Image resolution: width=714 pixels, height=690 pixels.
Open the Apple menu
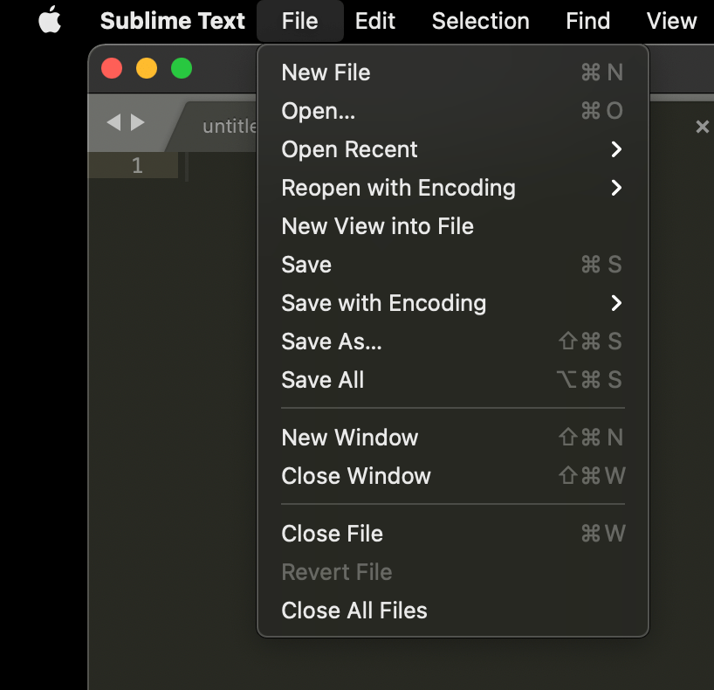click(50, 21)
